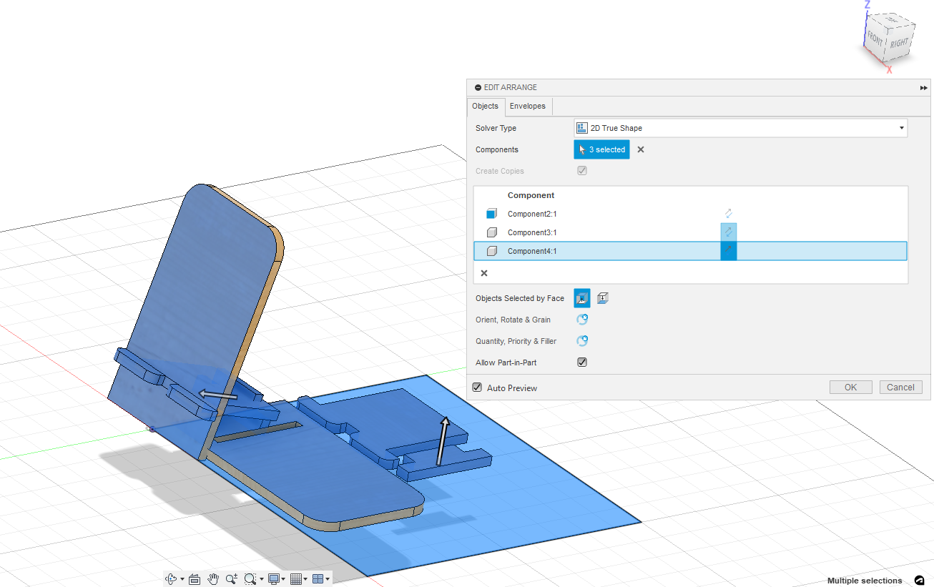Collapse the Edit Arrange dialog with minus icon
The image size is (934, 587).
click(478, 87)
